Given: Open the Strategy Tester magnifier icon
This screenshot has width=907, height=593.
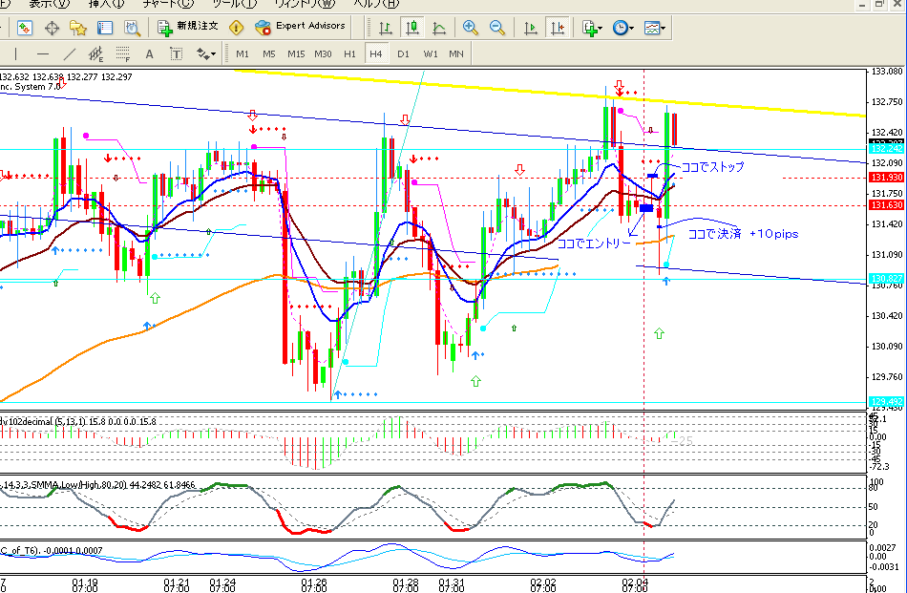Looking at the screenshot, I should tap(132, 28).
